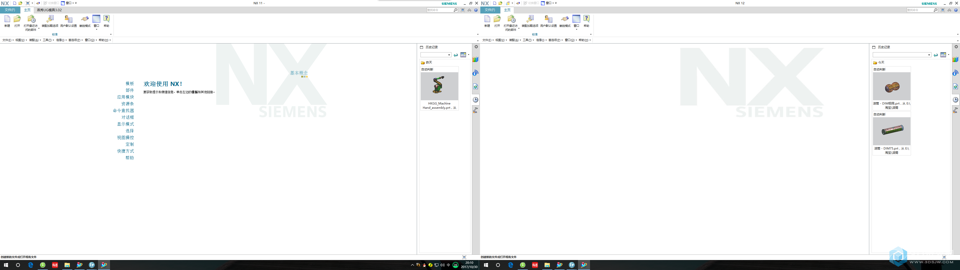Click 打开最近访问的部件 icon in NX 11 ribbon
Viewport: 960px width, 270px height.
tap(31, 19)
